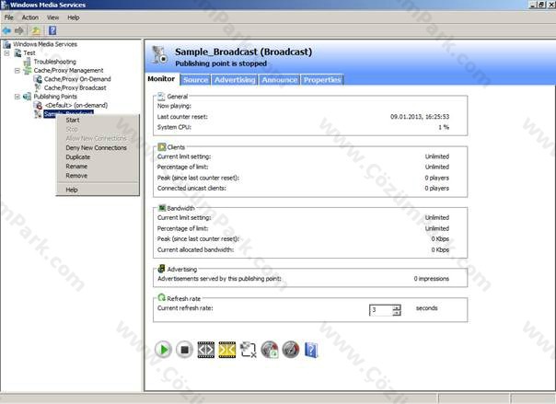Switch to the Announce tab

280,80
